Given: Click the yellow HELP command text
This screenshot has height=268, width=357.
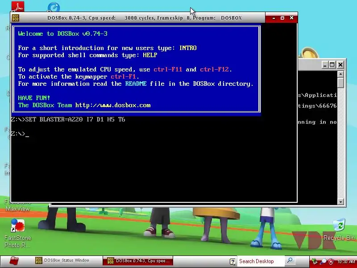Looking at the screenshot, I should pyautogui.click(x=150, y=55).
